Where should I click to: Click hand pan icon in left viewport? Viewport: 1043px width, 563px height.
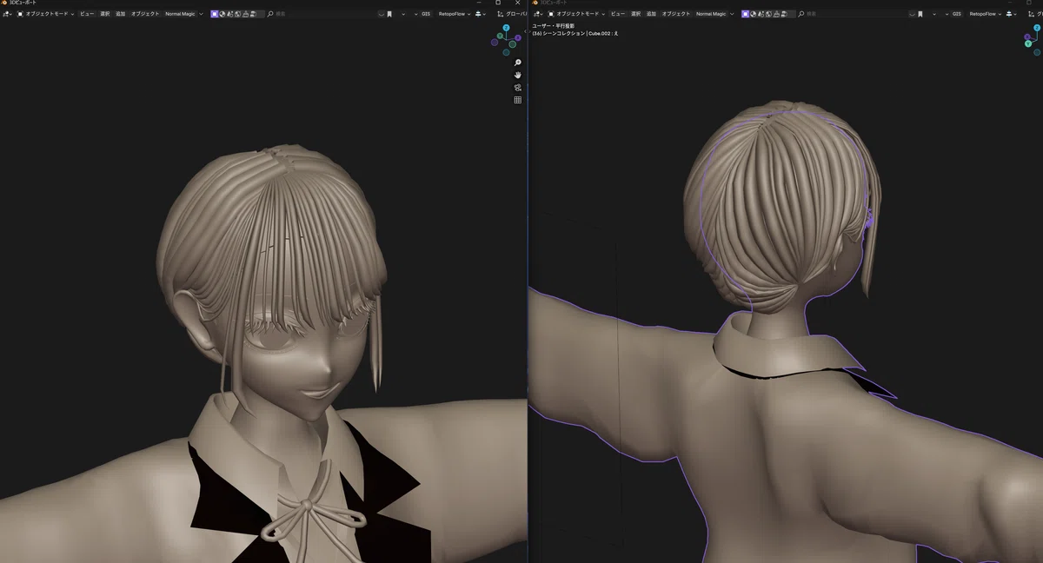coord(518,75)
